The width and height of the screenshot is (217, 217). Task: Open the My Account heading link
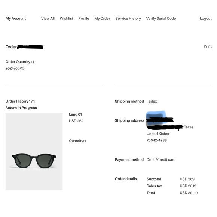[x=16, y=19]
